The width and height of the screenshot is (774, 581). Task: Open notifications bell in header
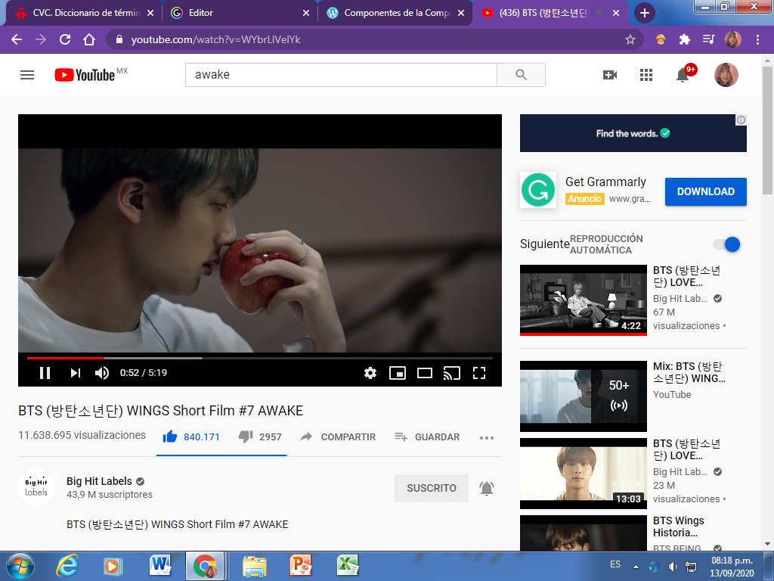pyautogui.click(x=683, y=75)
